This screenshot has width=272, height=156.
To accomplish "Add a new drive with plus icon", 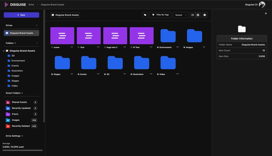I will point(37,25).
